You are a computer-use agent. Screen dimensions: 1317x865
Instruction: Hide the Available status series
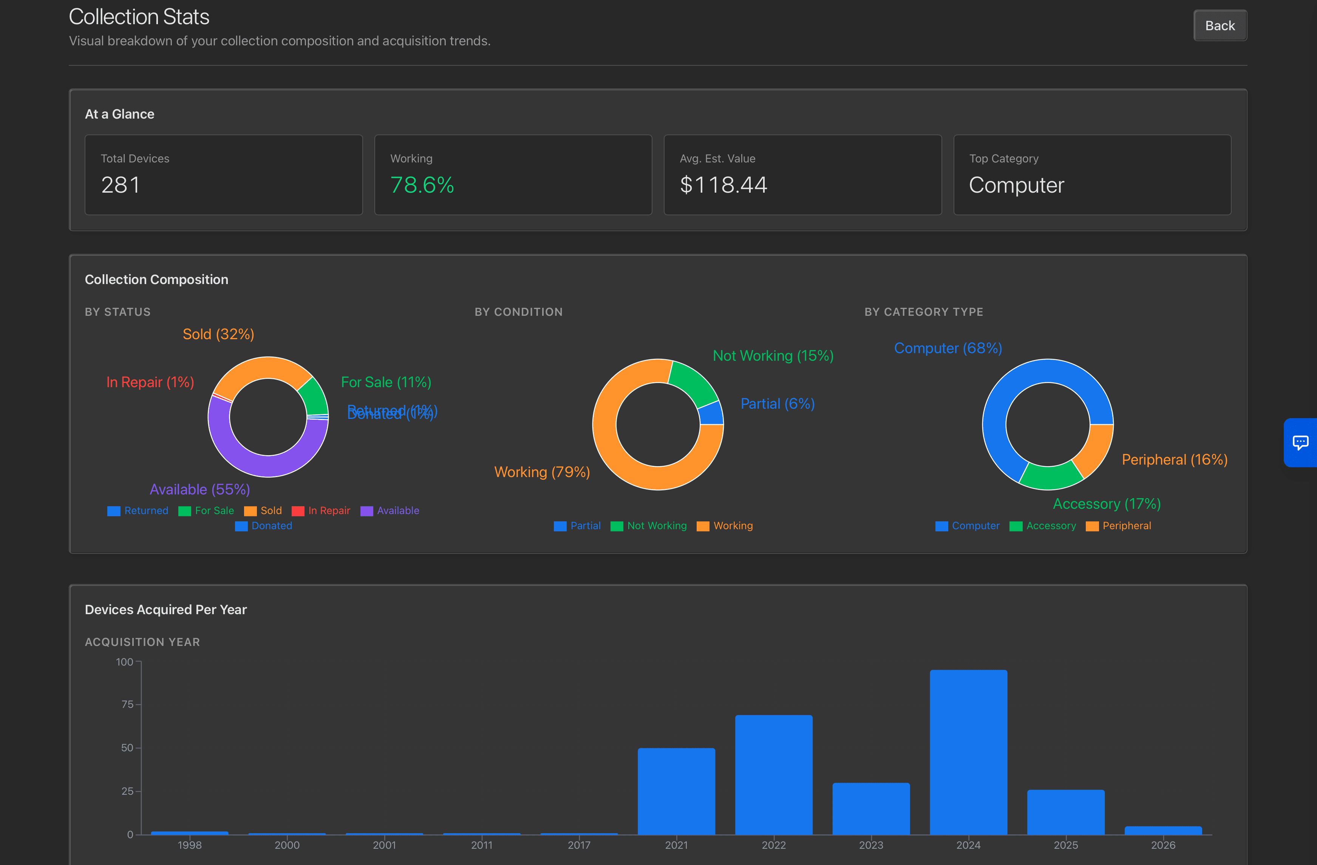pyautogui.click(x=390, y=511)
